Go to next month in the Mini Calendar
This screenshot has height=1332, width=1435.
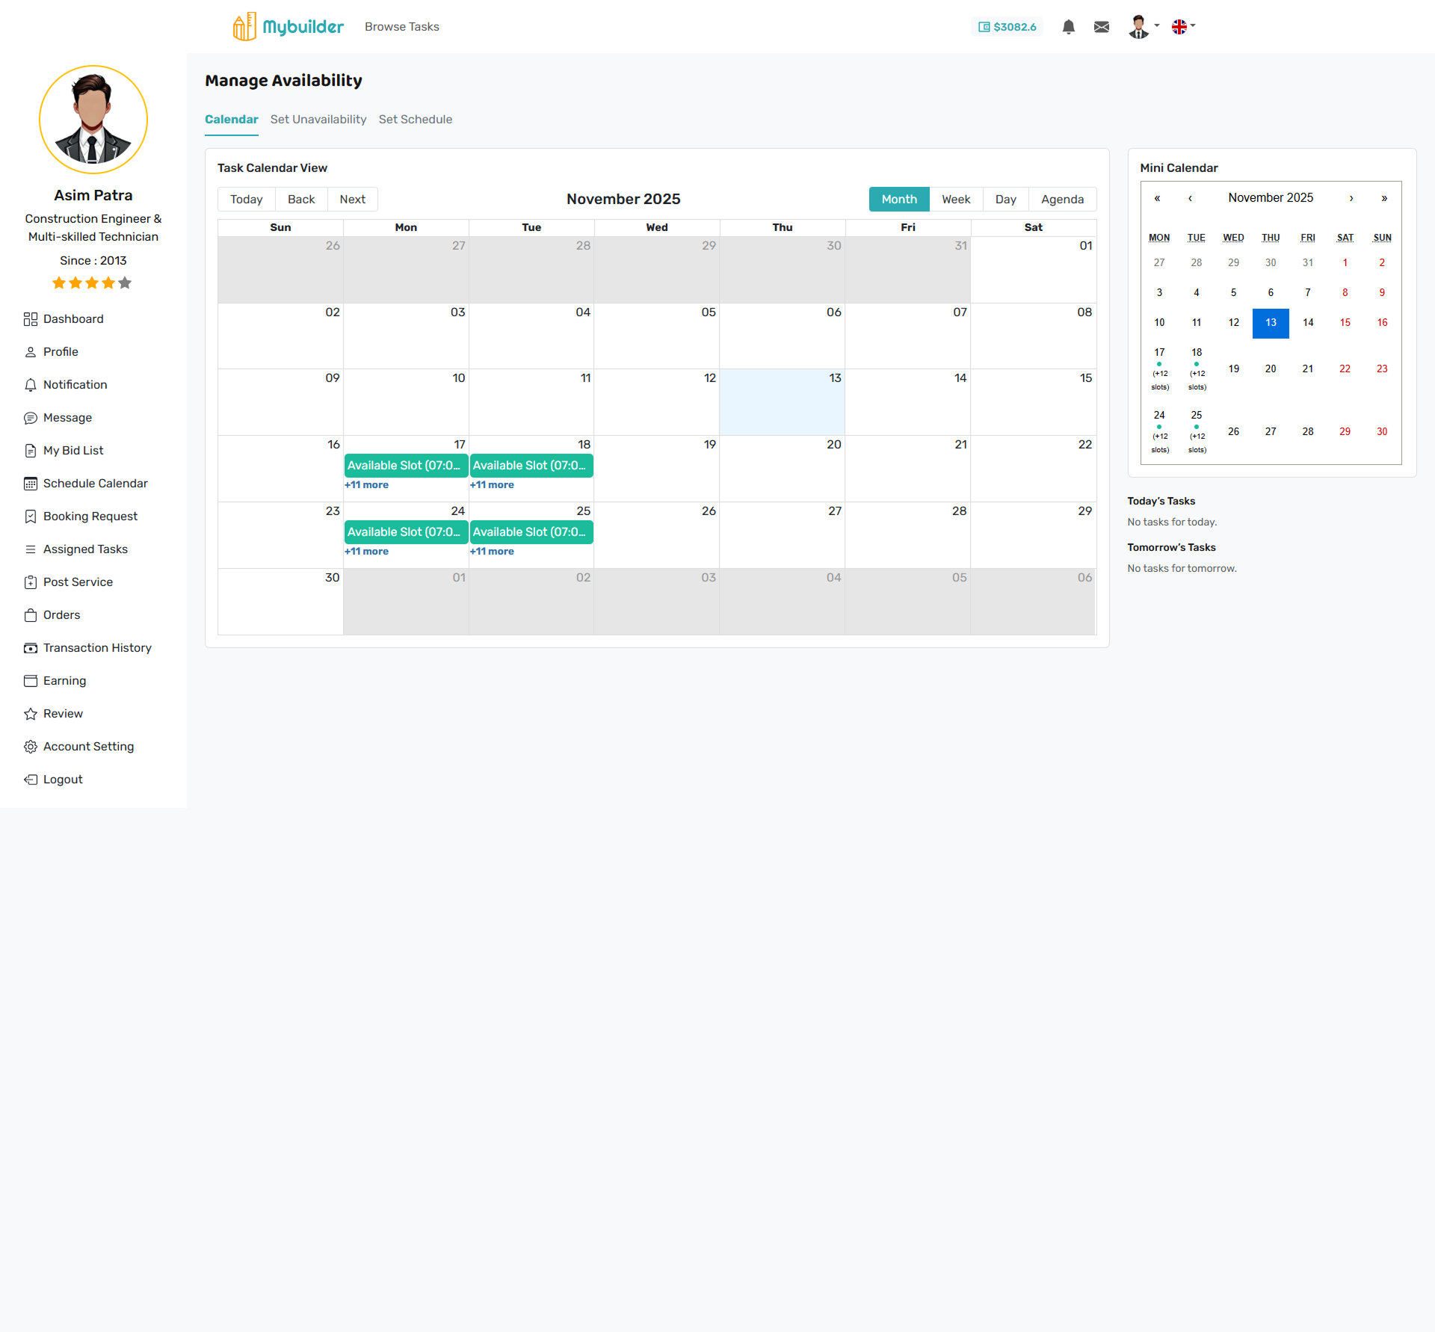[1351, 198]
